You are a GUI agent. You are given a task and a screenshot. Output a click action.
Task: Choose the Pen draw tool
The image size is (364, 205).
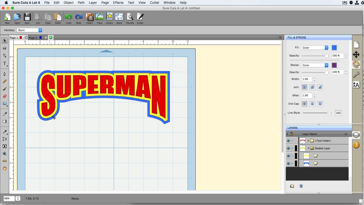pos(5,74)
